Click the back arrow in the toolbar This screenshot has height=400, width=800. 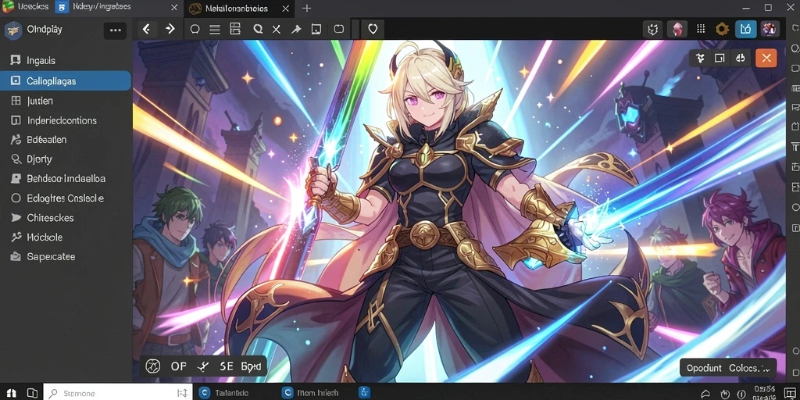click(x=146, y=29)
